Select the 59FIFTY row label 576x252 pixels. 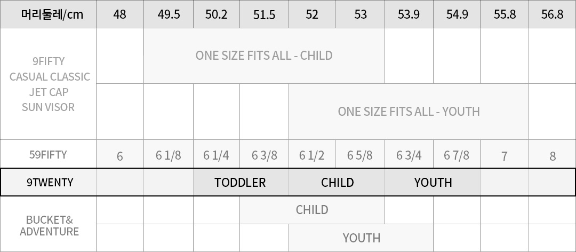[48, 155]
